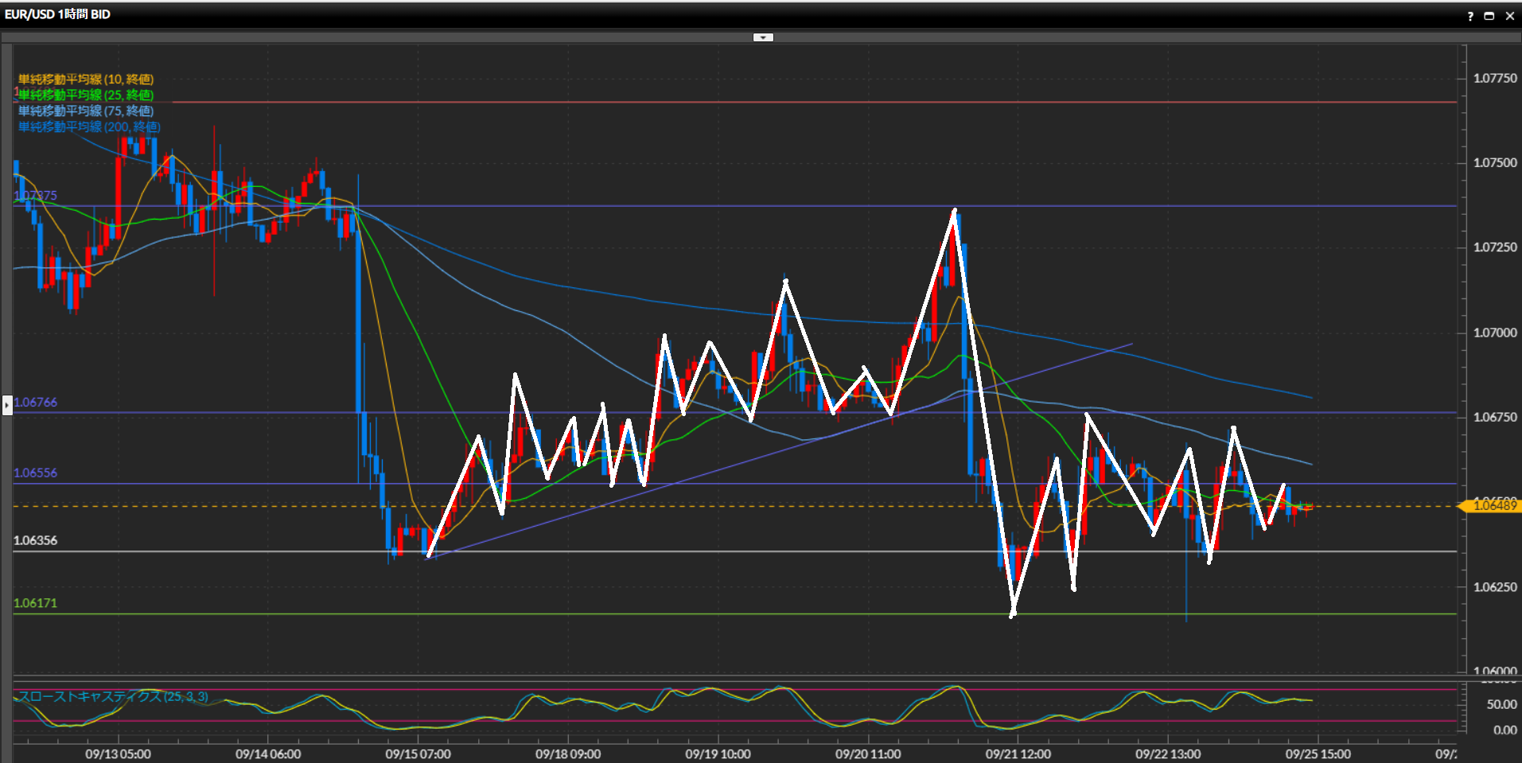Screen dimensions: 1522x763
Task: Click the 09/18 09:00 time axis label
Action: [568, 753]
